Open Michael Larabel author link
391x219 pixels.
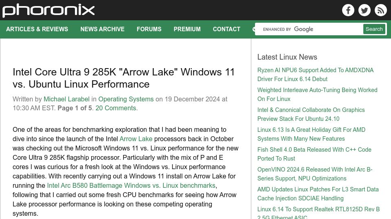coord(66,99)
